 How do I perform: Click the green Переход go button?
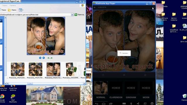79,15
